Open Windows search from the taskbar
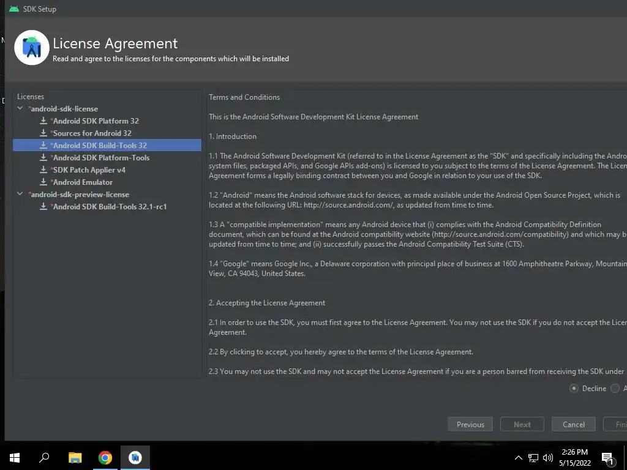 pyautogui.click(x=44, y=457)
